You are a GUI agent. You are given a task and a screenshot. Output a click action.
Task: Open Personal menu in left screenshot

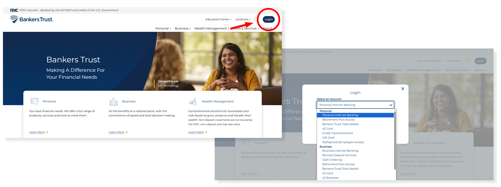pos(163,28)
